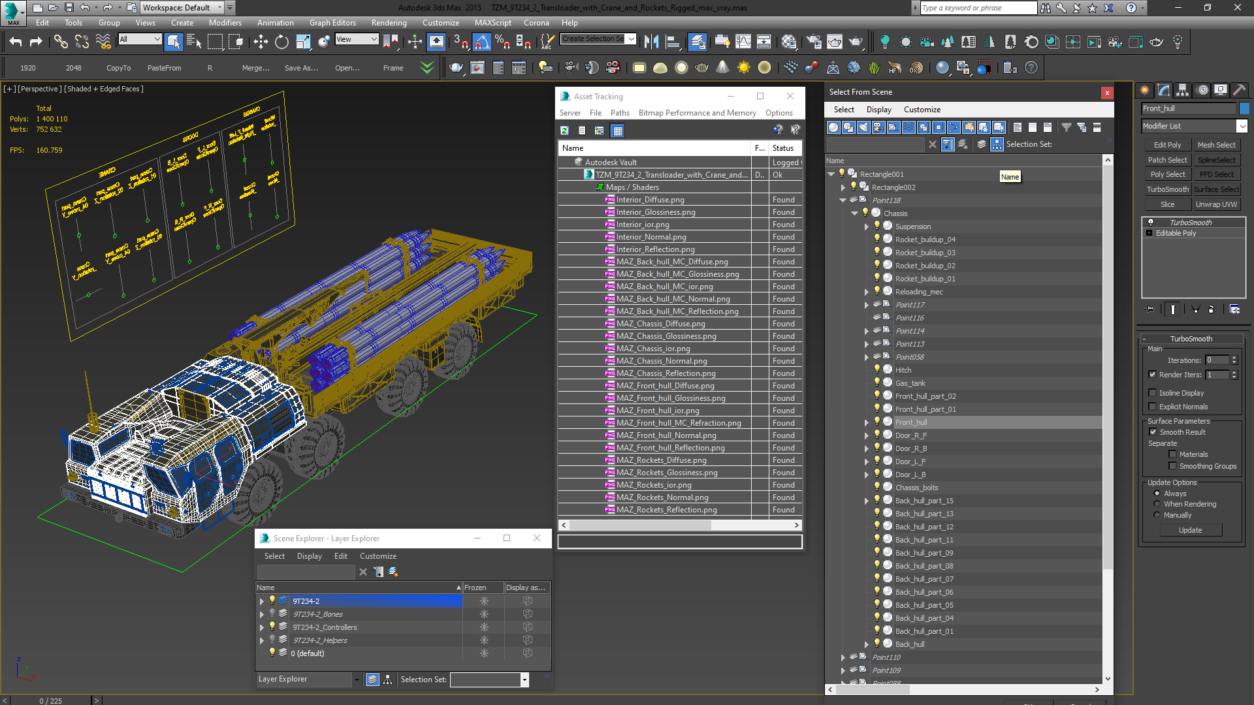Screen dimensions: 1254x705
Task: Choose the Select and Rotate tool
Action: point(281,42)
